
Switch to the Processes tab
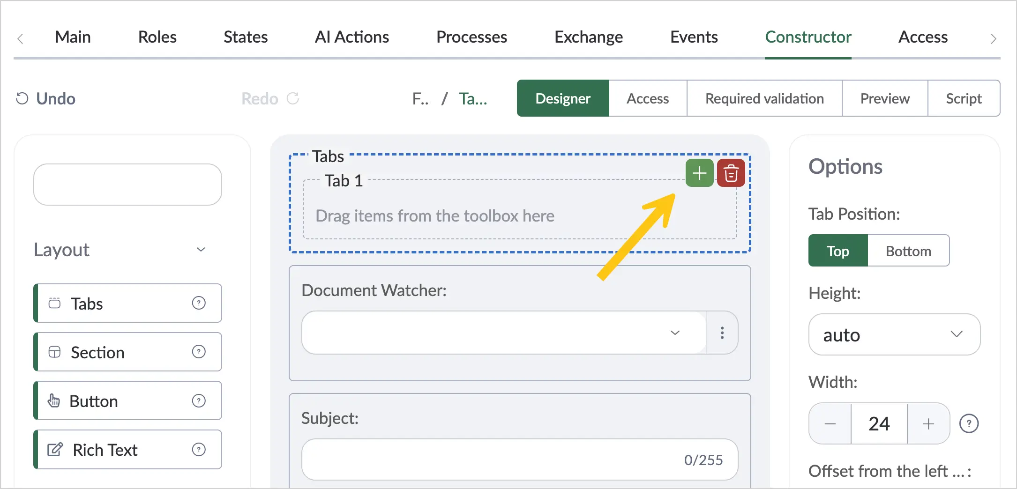pyautogui.click(x=471, y=37)
